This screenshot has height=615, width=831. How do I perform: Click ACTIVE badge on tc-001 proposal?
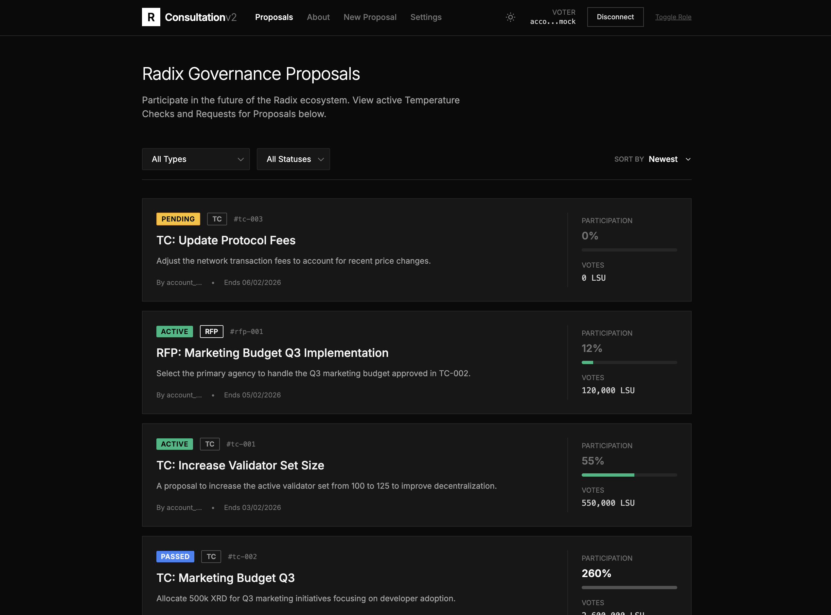pyautogui.click(x=174, y=444)
